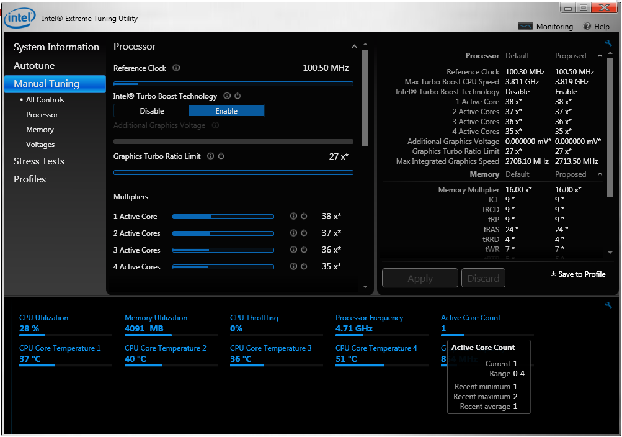
Task: Open the Stress Tests section
Action: coord(39,161)
